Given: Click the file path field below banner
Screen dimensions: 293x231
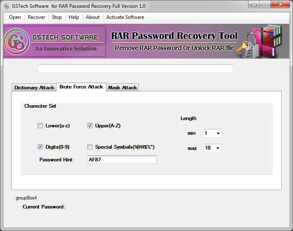Looking at the screenshot, I should click(136, 68).
